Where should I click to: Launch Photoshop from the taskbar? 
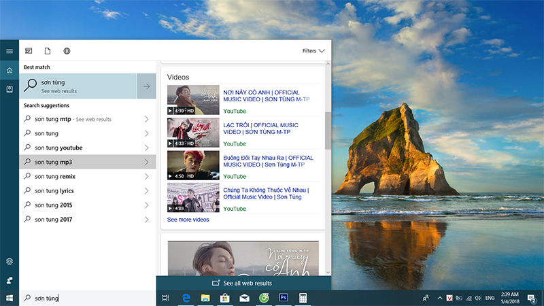pos(284,298)
